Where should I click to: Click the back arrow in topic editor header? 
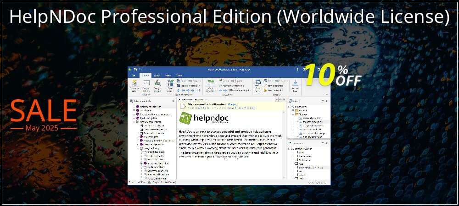click(x=280, y=99)
